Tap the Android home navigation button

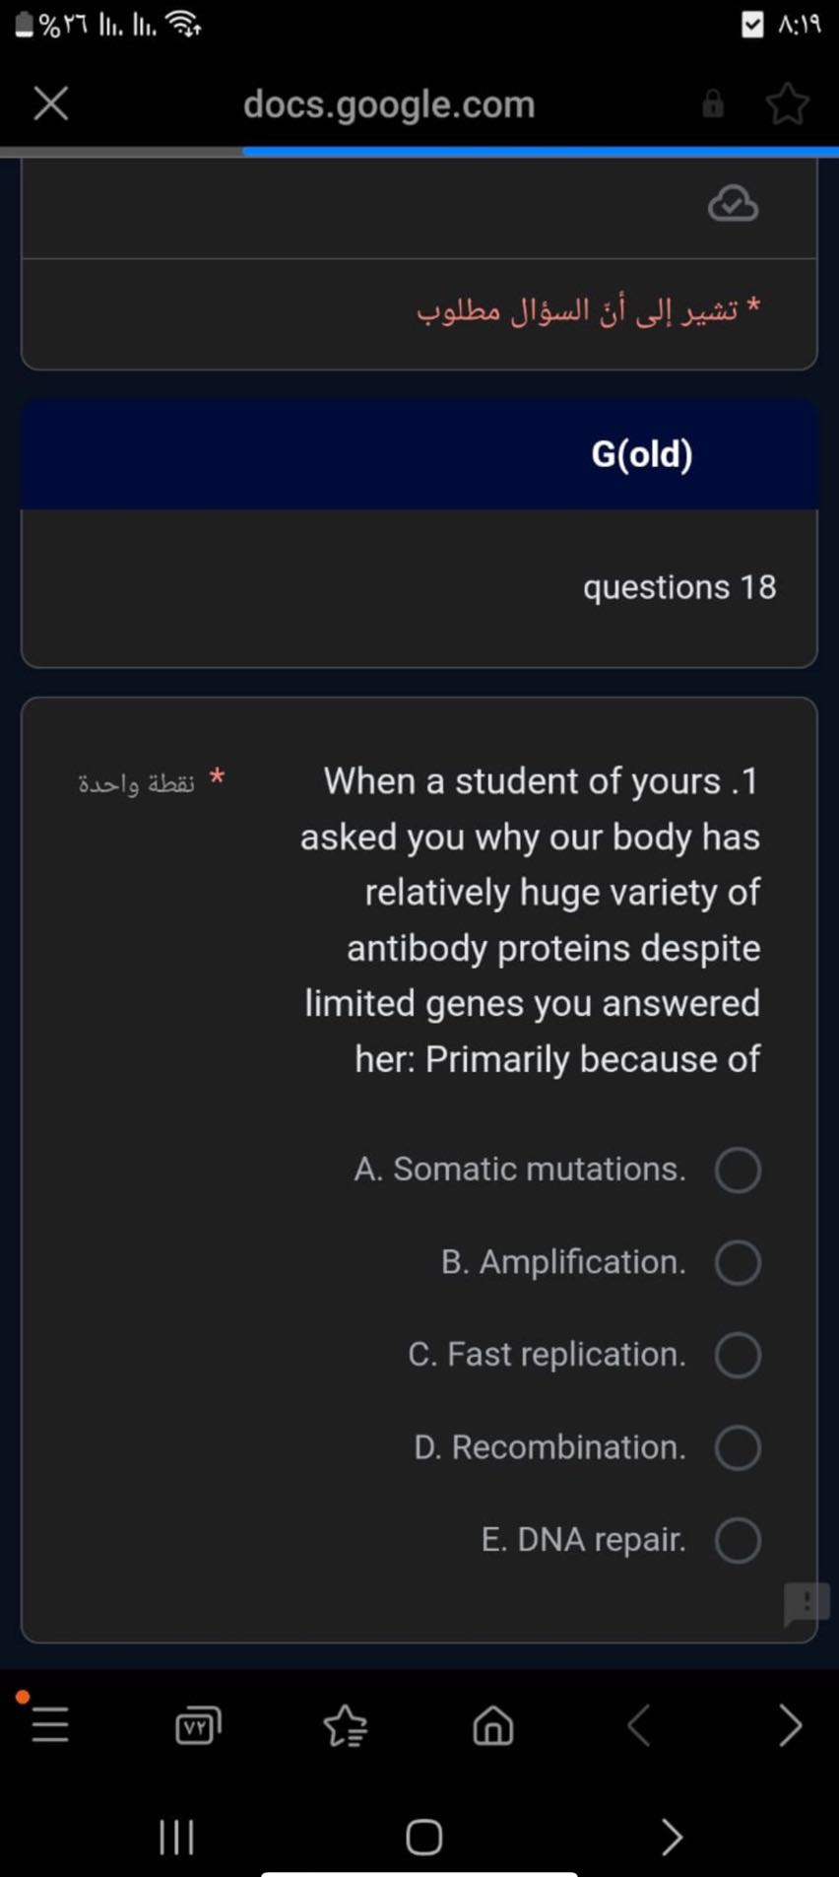[x=424, y=1837]
